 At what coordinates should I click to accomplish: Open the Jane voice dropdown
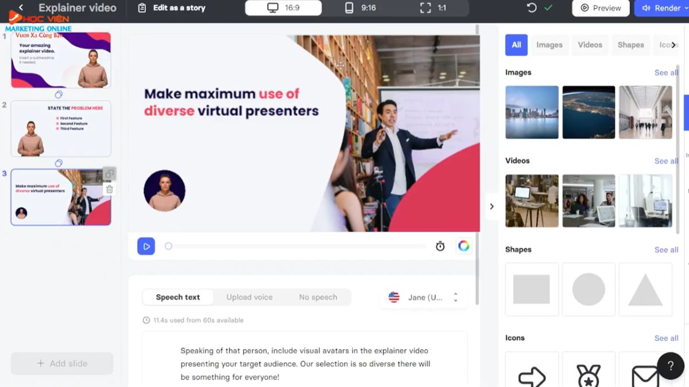[x=424, y=297]
